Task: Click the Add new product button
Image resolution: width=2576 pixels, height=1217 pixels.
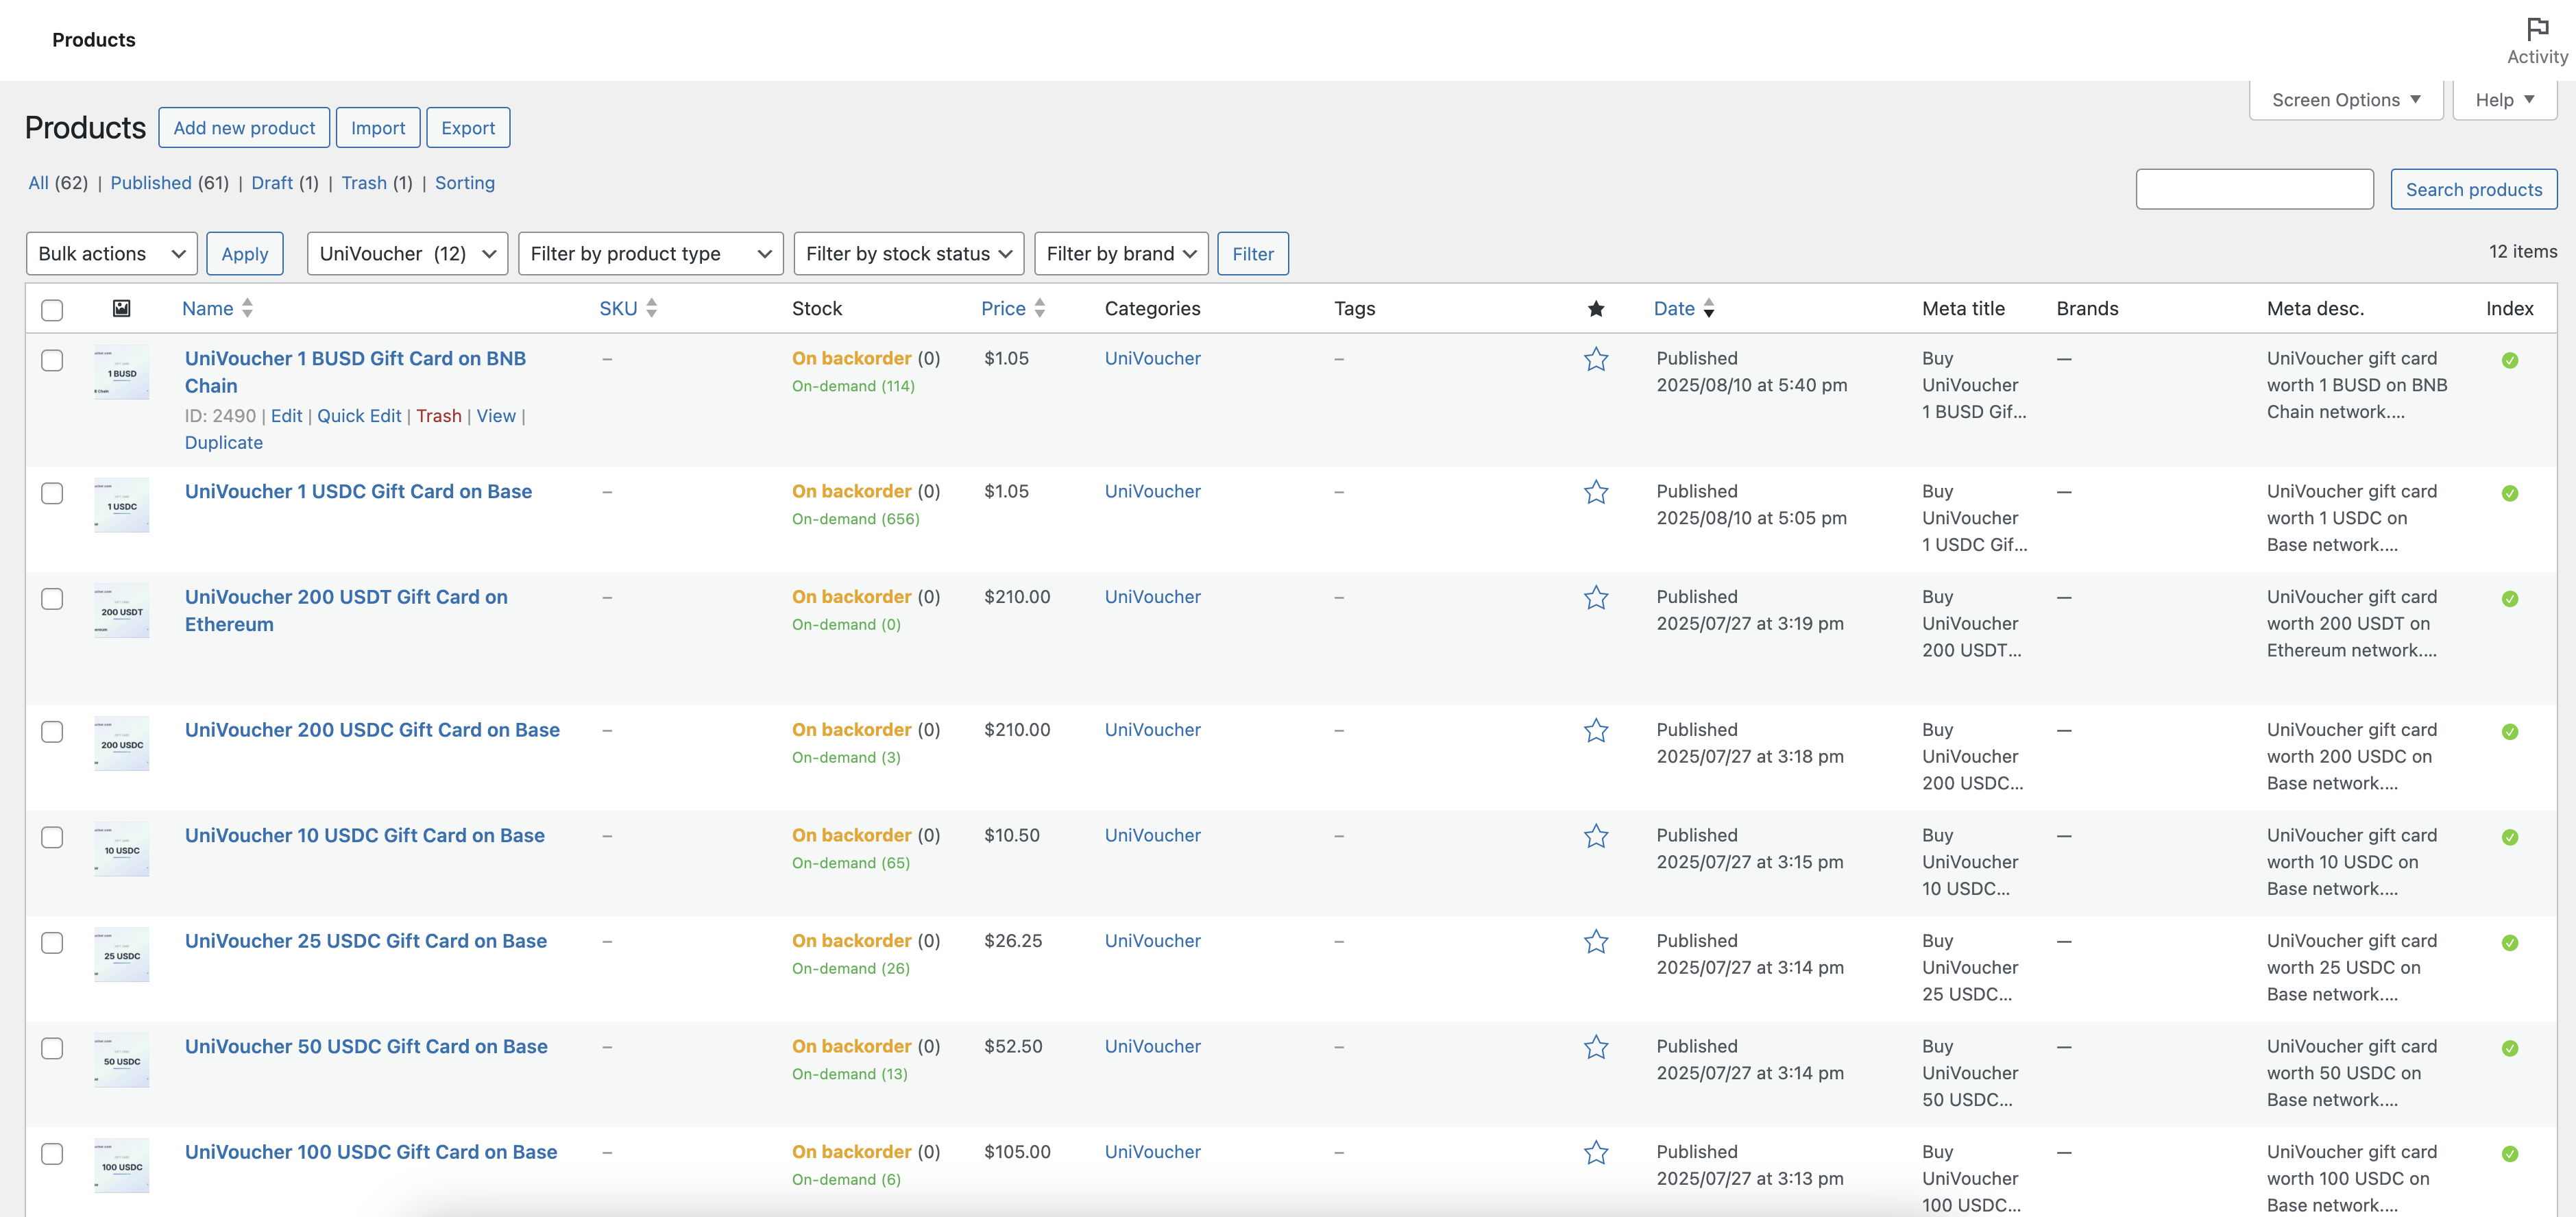Action: coord(244,128)
